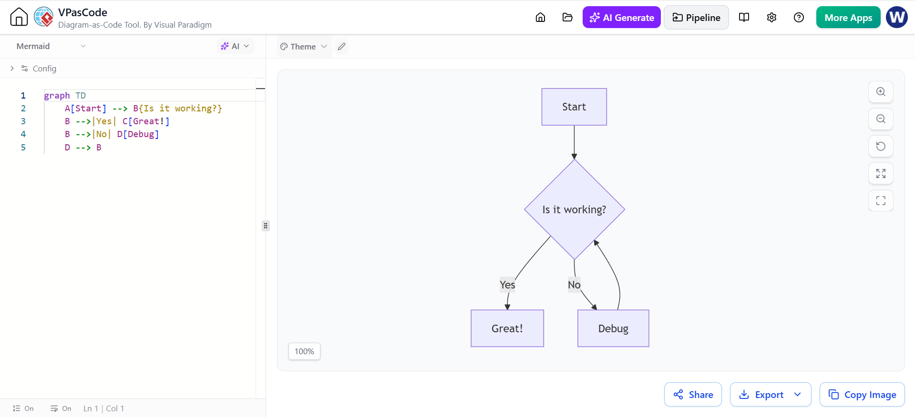Screen dimensions: 915x417
Task: Click the Copy Image button
Action: (862, 395)
